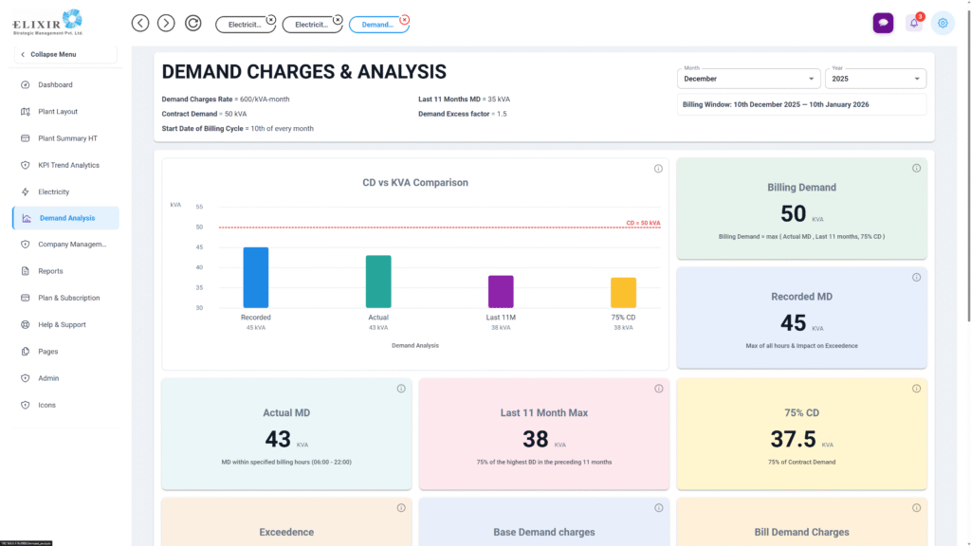Viewport: 971px width, 546px height.
Task: Open the Month dropdown showing December
Action: point(748,80)
